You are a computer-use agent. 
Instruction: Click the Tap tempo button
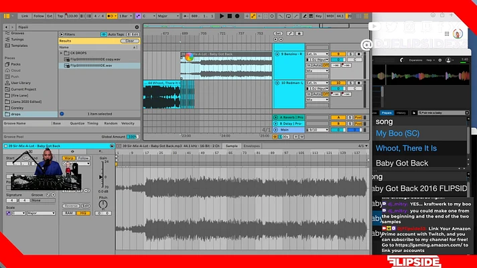pos(60,16)
